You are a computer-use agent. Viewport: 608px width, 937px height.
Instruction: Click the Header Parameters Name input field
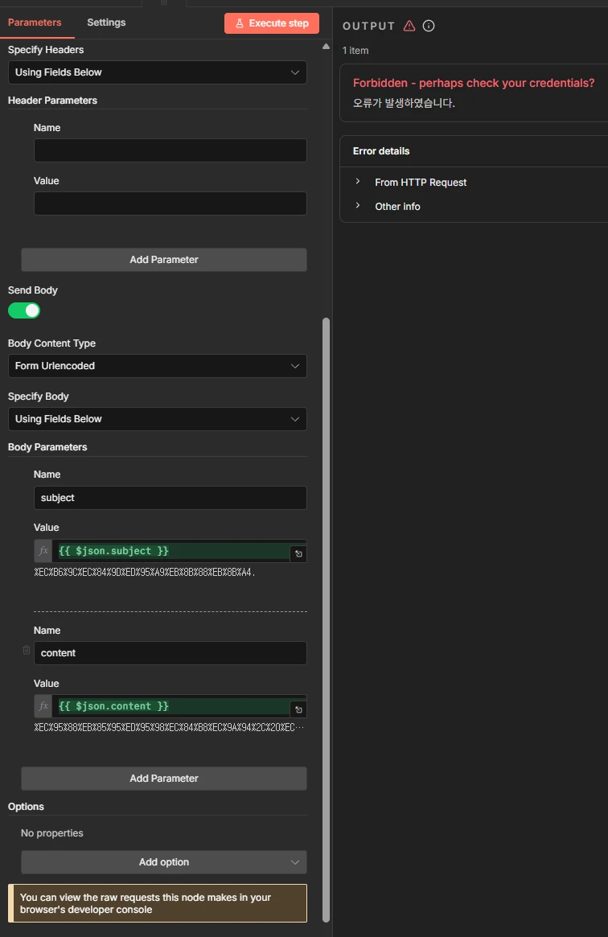point(170,150)
